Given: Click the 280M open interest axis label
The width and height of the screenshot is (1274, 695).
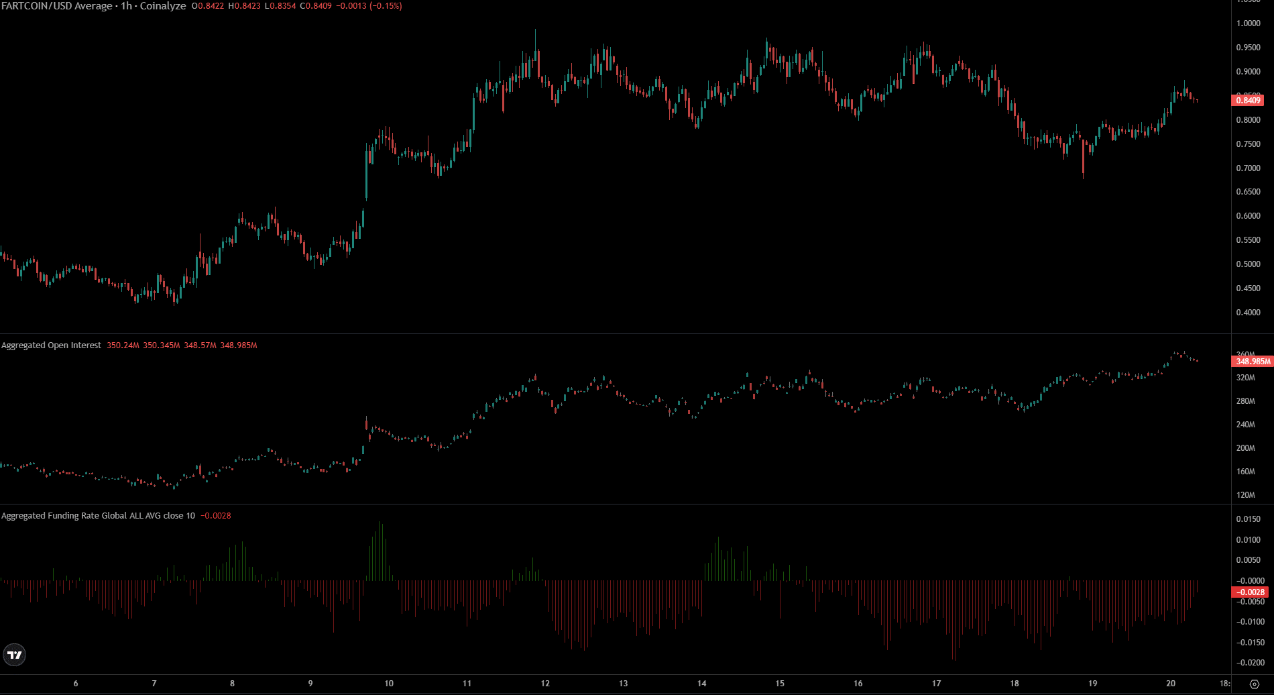Looking at the screenshot, I should [x=1246, y=401].
